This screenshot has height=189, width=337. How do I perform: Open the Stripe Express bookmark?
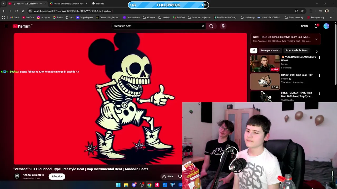click(85, 18)
